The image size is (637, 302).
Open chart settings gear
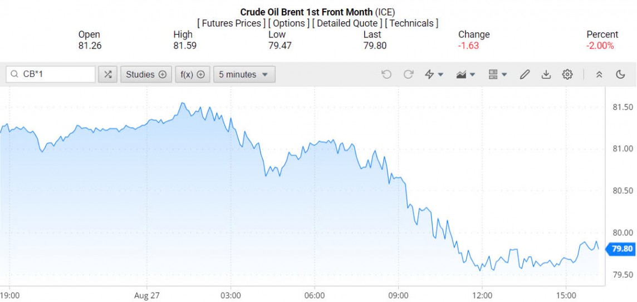click(x=567, y=74)
